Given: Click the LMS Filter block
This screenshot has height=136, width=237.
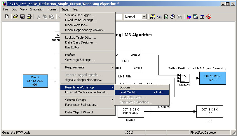Looking at the screenshot, I should (x=128, y=61).
